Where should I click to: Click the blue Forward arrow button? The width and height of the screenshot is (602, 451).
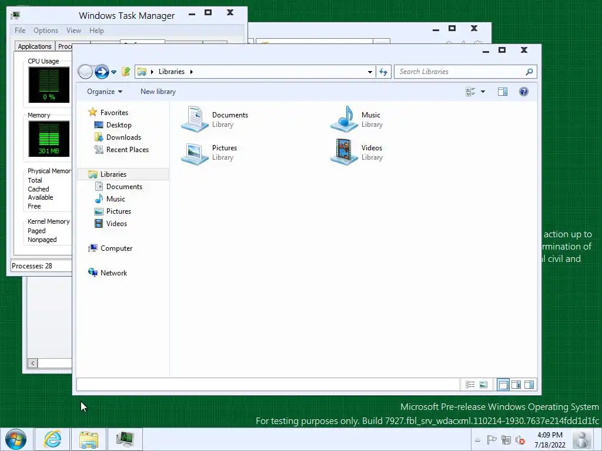[102, 72]
